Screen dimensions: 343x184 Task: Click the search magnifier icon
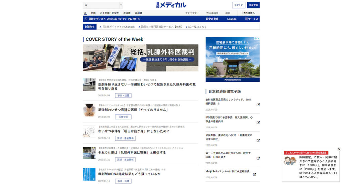[x=86, y=5]
